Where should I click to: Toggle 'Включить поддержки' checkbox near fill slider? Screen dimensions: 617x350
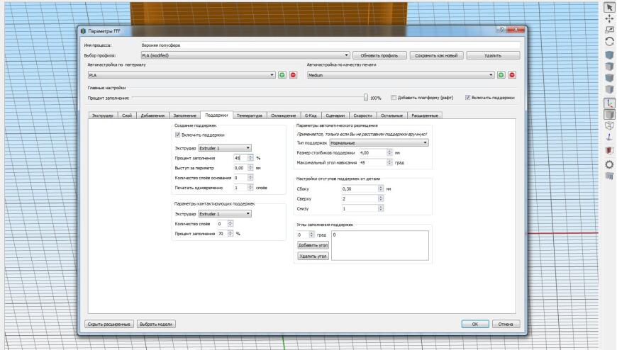click(468, 98)
